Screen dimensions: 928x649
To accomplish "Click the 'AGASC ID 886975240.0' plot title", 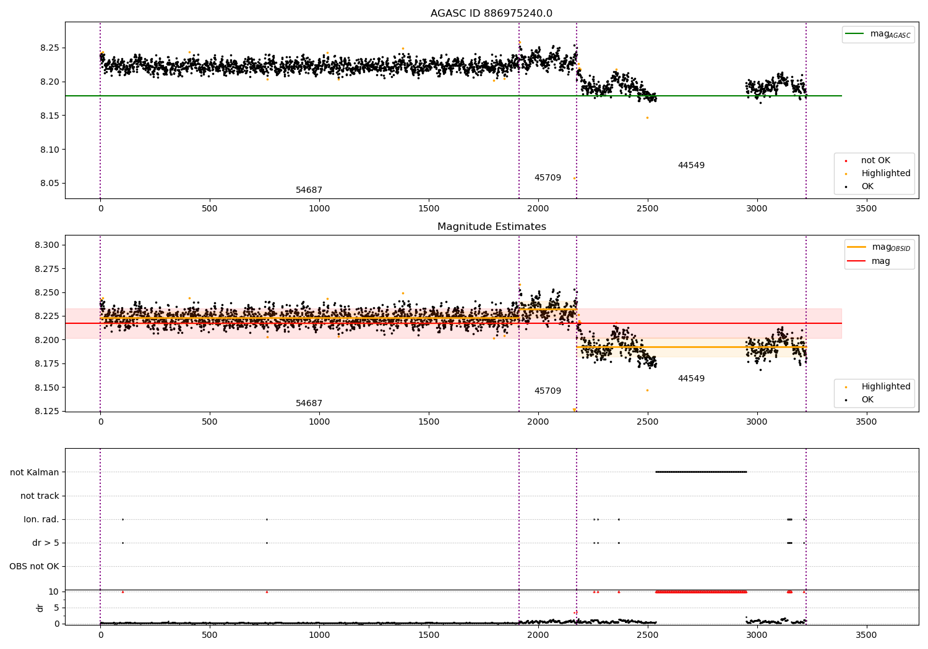I will click(491, 14).
